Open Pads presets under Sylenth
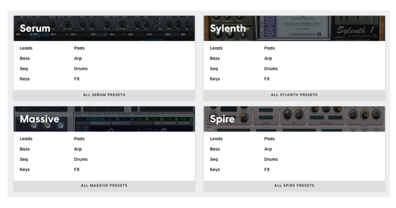Image resolution: width=396 pixels, height=208 pixels. pos(270,48)
